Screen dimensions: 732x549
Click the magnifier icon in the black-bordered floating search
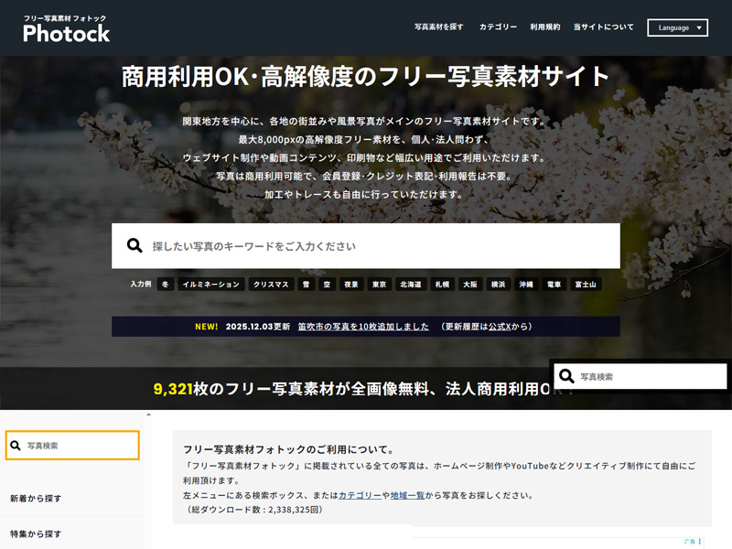(x=566, y=376)
